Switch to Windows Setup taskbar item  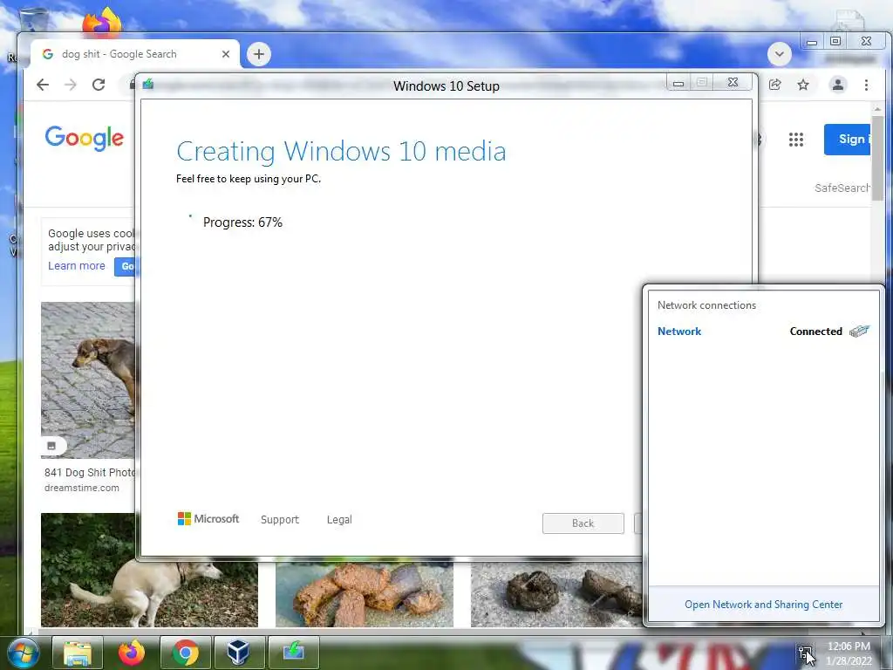[x=293, y=653]
